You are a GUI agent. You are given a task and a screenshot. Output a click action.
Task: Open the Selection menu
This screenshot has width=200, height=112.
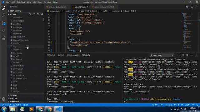click(21, 2)
